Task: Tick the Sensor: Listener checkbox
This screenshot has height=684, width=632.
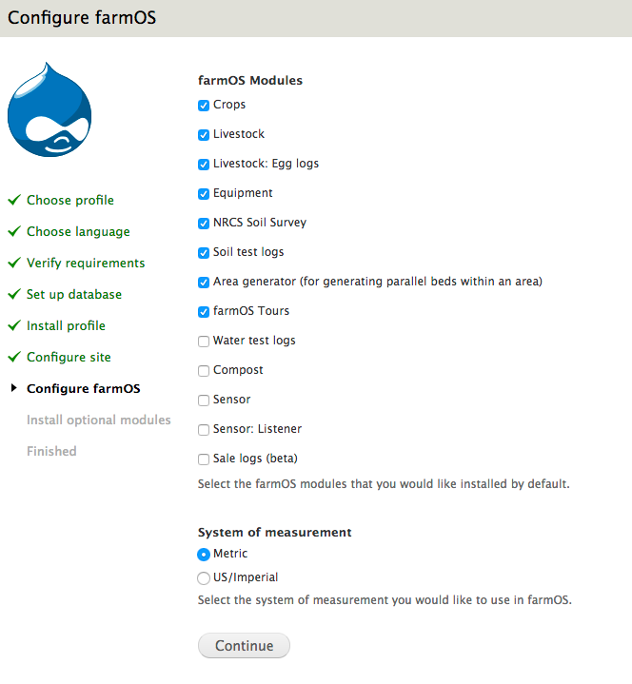Action: [204, 430]
